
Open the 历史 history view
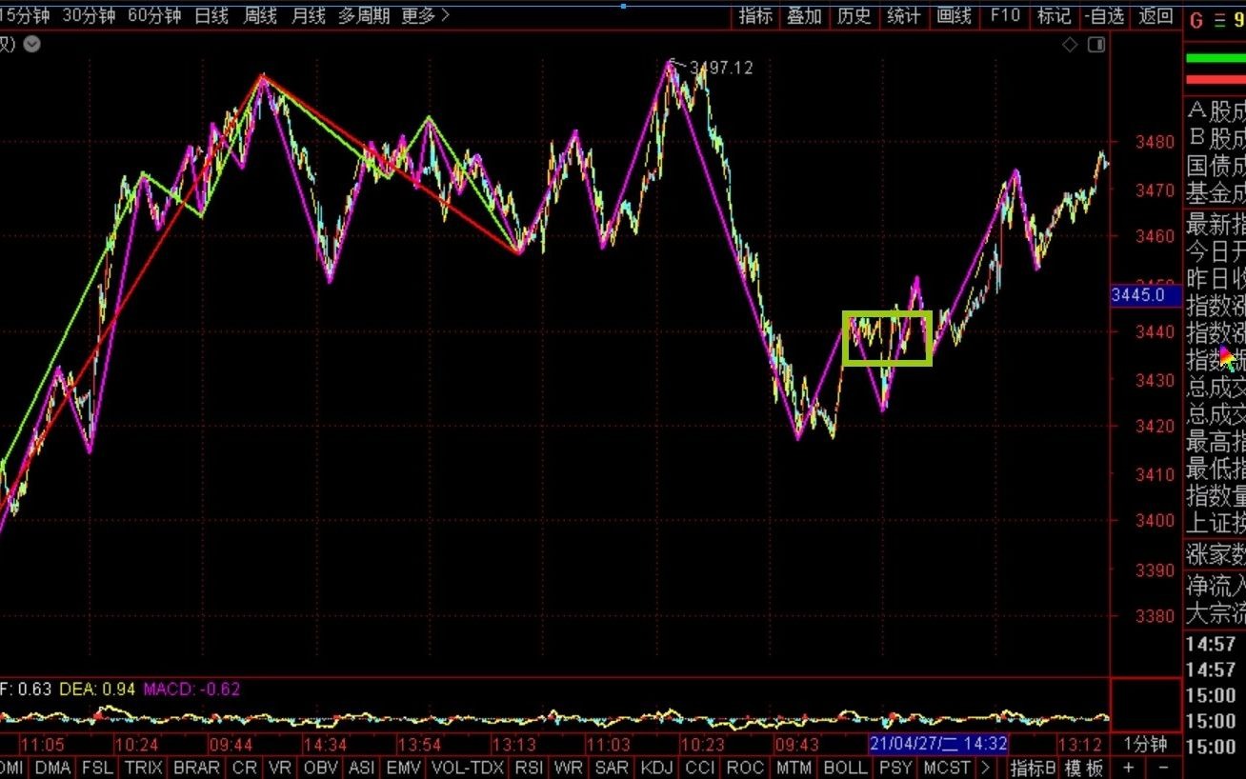854,16
